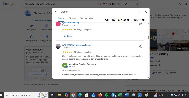Open the Labs flask icon
This screenshot has width=189, height=98.
[x=186, y=4]
